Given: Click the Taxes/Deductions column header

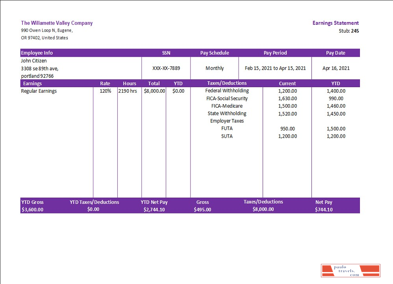Looking at the screenshot, I should pos(227,83).
